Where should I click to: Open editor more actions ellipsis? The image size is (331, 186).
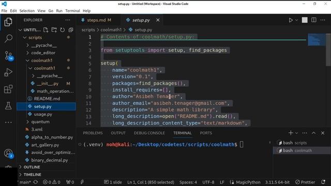[x=323, y=20]
